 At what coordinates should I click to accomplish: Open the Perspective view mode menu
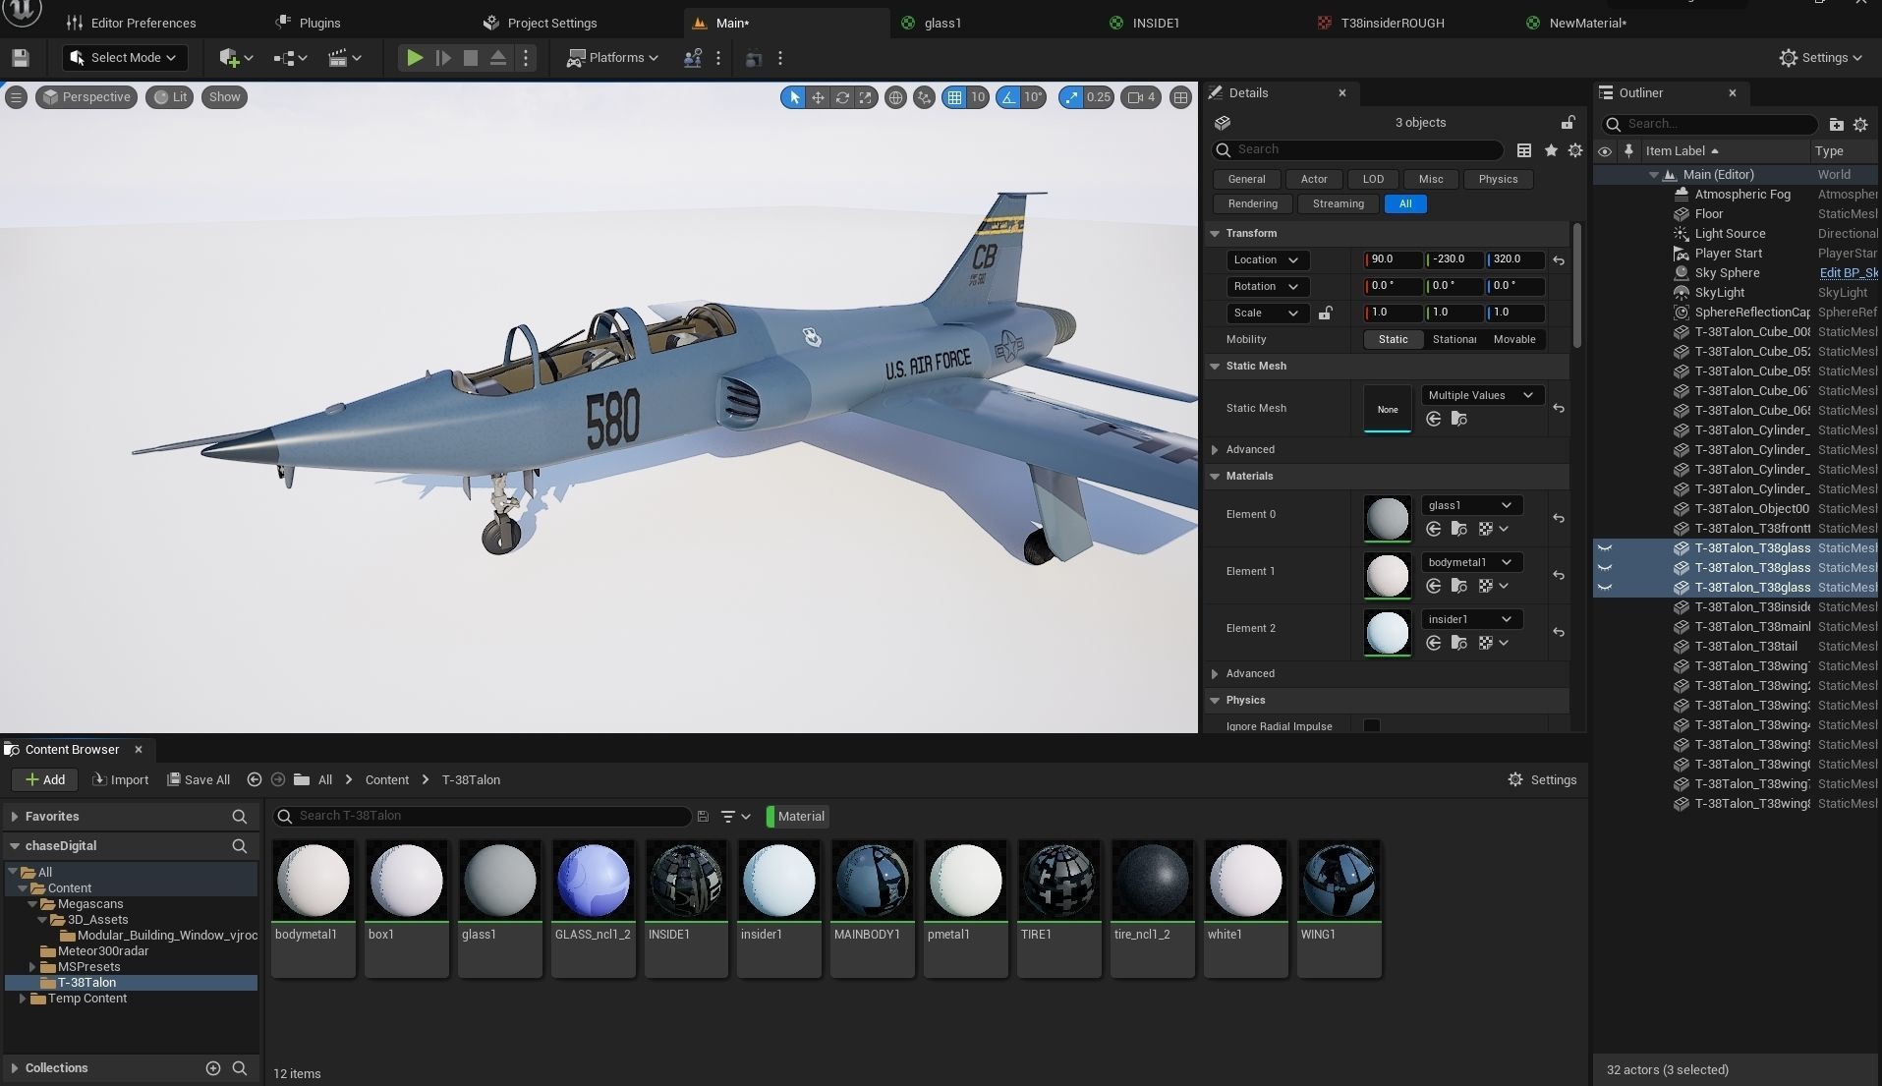[86, 97]
